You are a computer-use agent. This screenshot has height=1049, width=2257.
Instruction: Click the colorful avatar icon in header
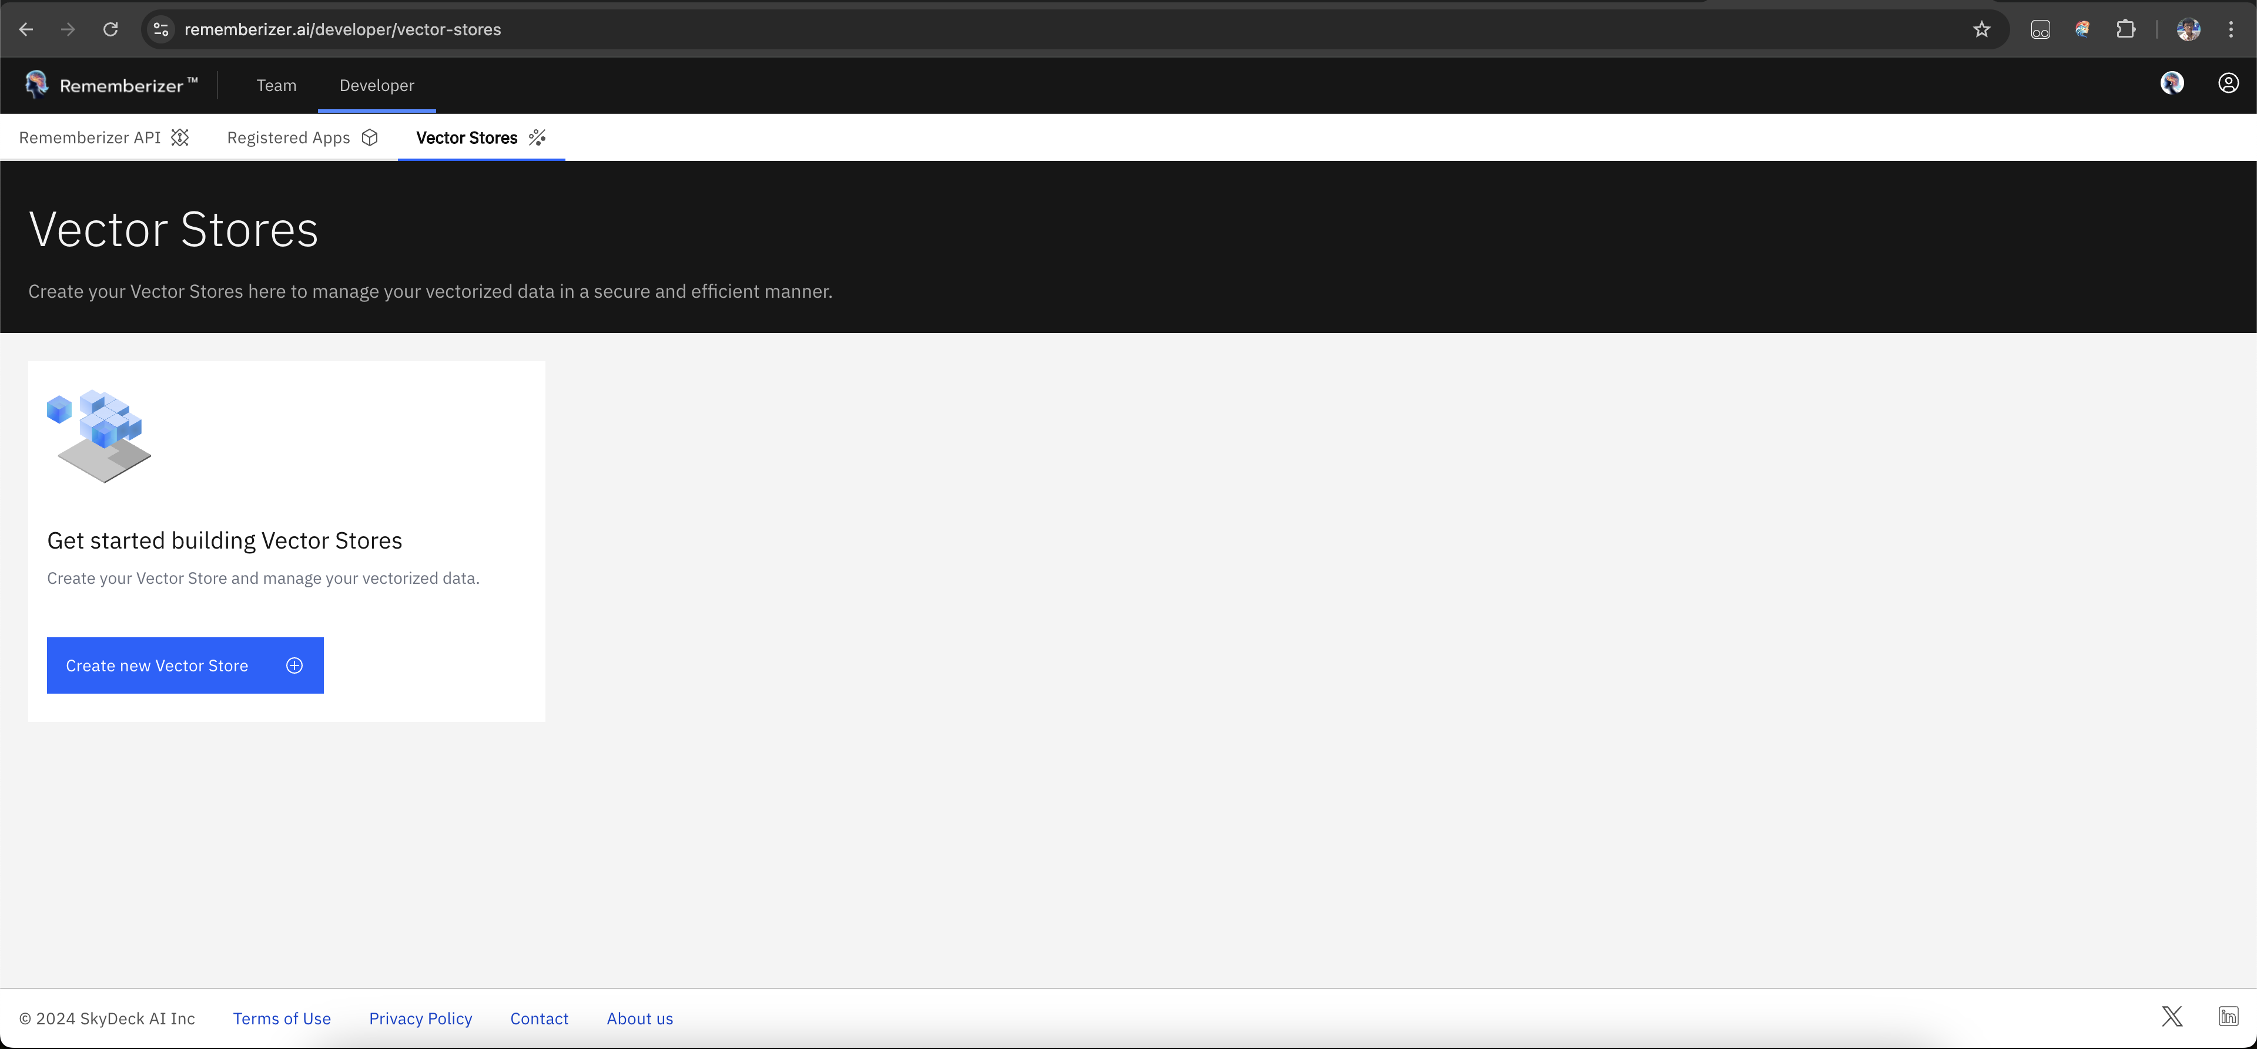coord(2171,83)
